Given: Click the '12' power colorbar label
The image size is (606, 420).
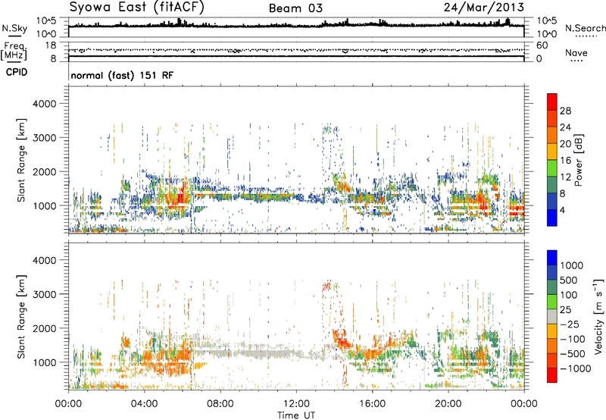Looking at the screenshot, I should [565, 177].
